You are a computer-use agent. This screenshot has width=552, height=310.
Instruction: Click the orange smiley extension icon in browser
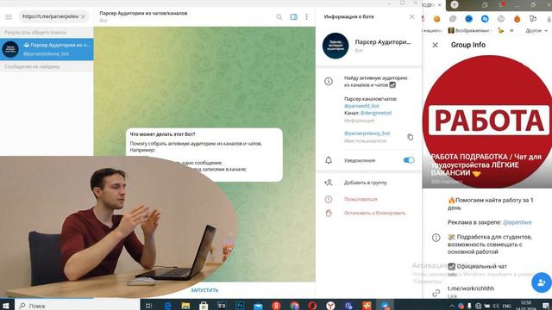click(436, 19)
